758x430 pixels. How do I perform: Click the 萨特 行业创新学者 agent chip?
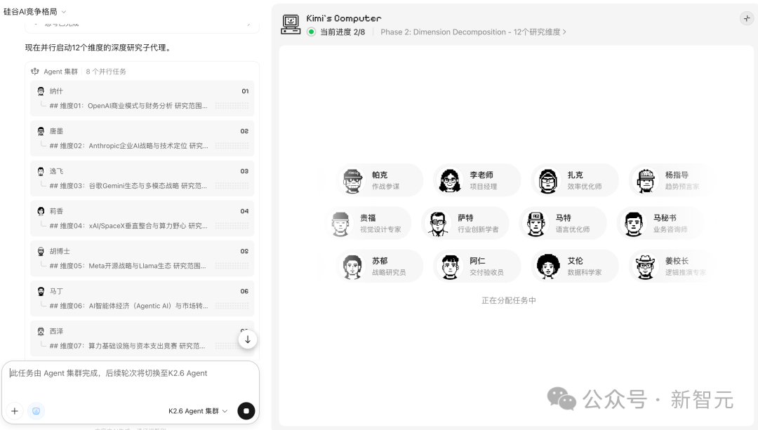[465, 223]
